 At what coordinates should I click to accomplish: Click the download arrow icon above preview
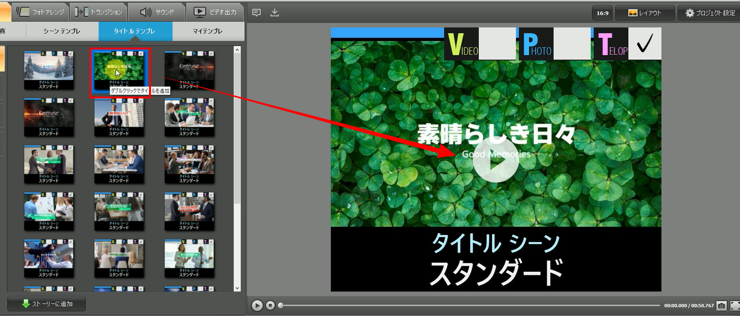point(275,12)
